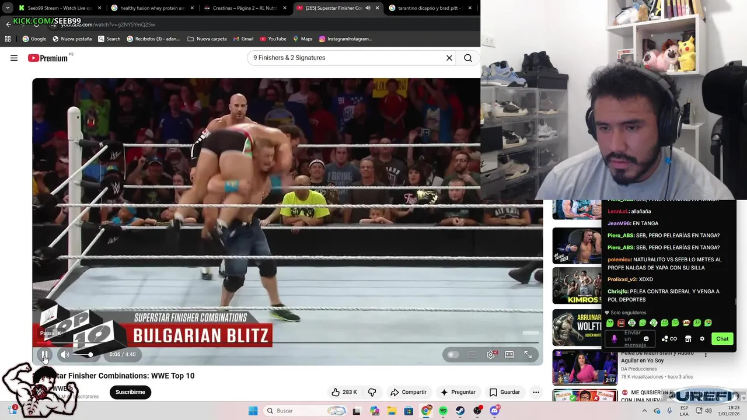Click the Compartir share button
Image resolution: width=747 pixels, height=420 pixels.
coord(409,392)
